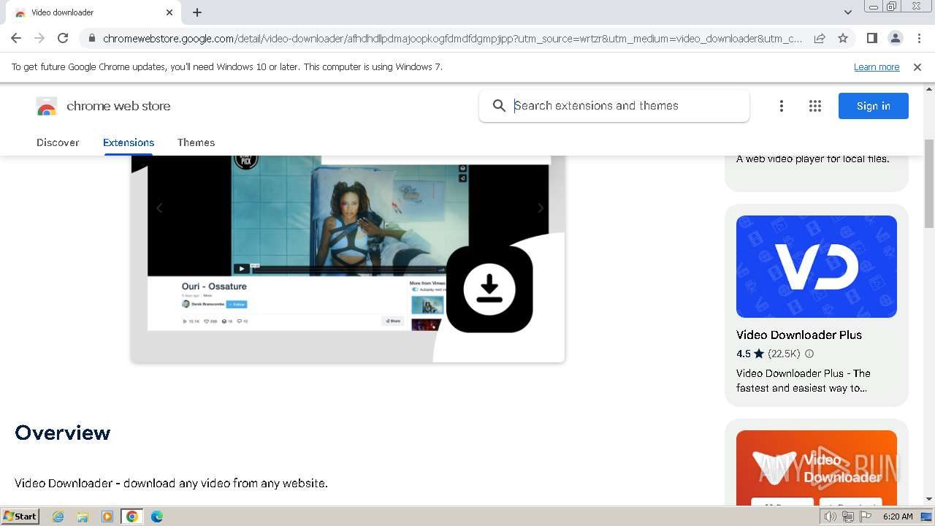Close the Video downloader tab
Image resolution: width=935 pixels, height=526 pixels.
click(x=169, y=12)
